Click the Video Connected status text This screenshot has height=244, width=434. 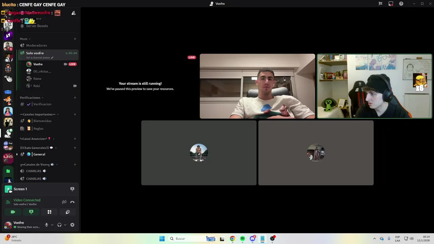[27, 200]
